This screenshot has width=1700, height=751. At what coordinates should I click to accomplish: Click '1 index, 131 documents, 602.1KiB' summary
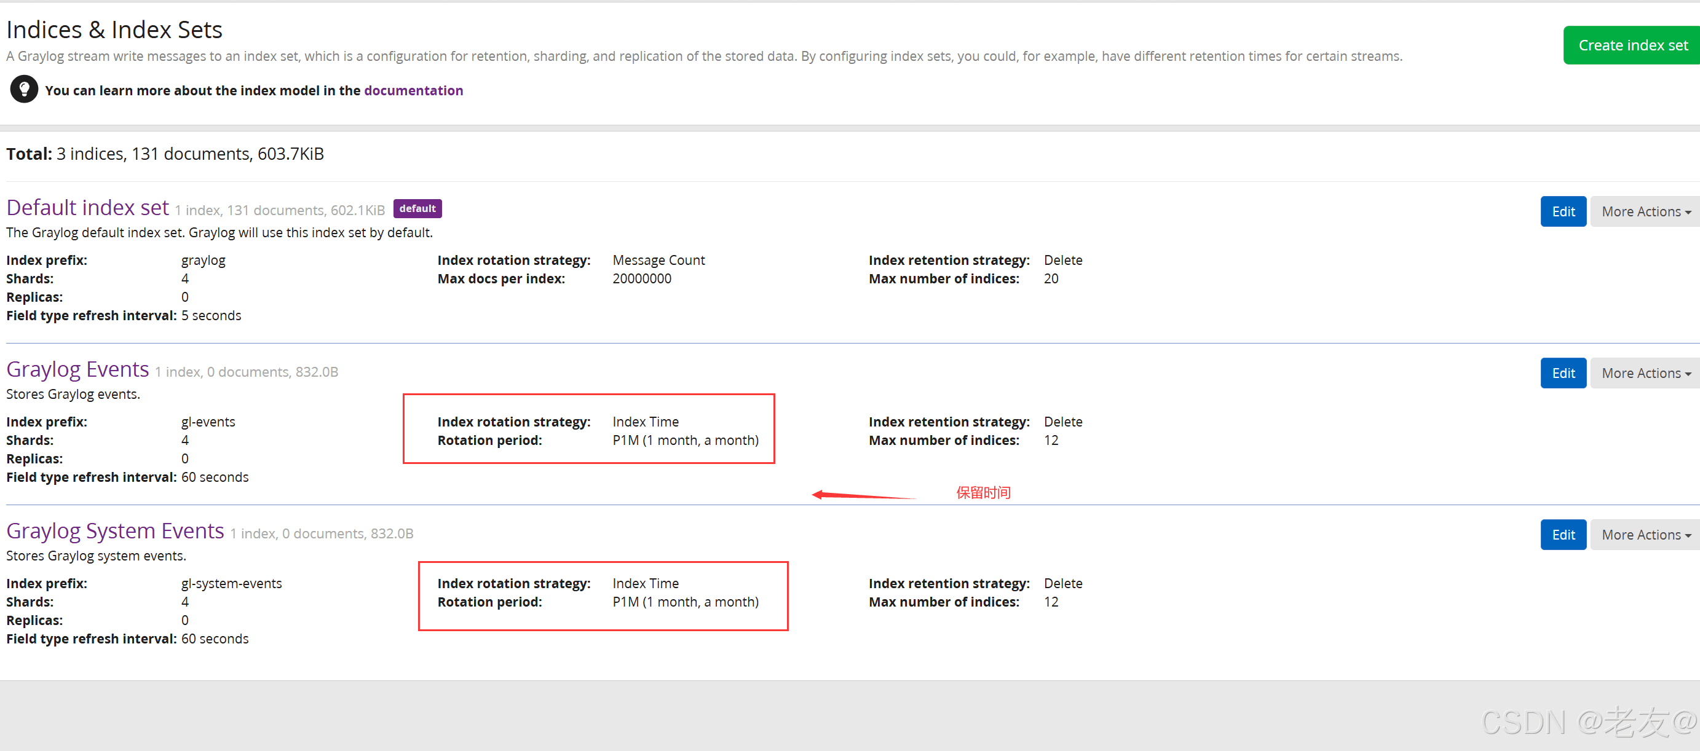click(x=280, y=211)
